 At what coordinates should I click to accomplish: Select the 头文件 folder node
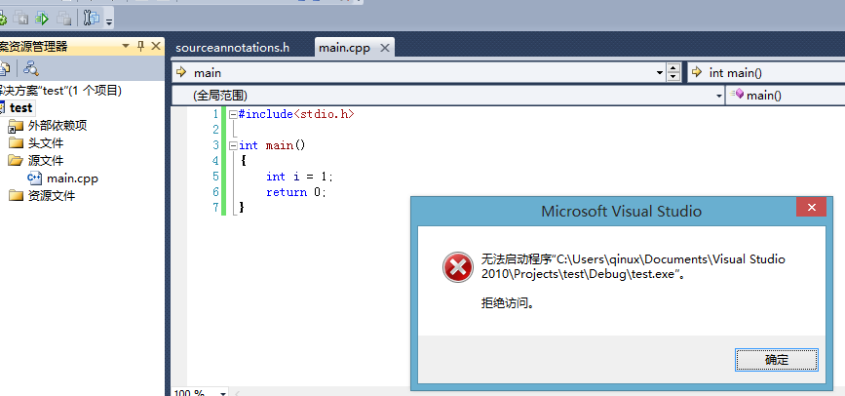click(x=45, y=143)
